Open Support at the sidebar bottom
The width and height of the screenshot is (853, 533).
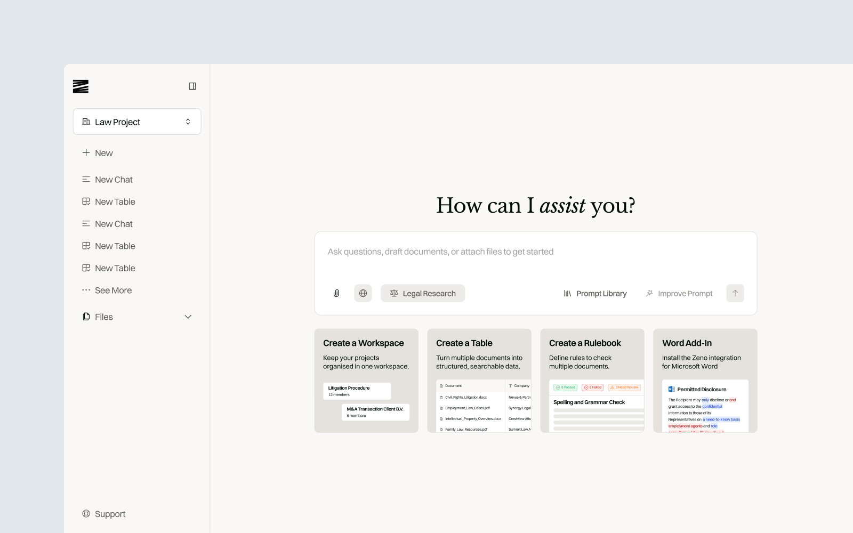tap(104, 514)
